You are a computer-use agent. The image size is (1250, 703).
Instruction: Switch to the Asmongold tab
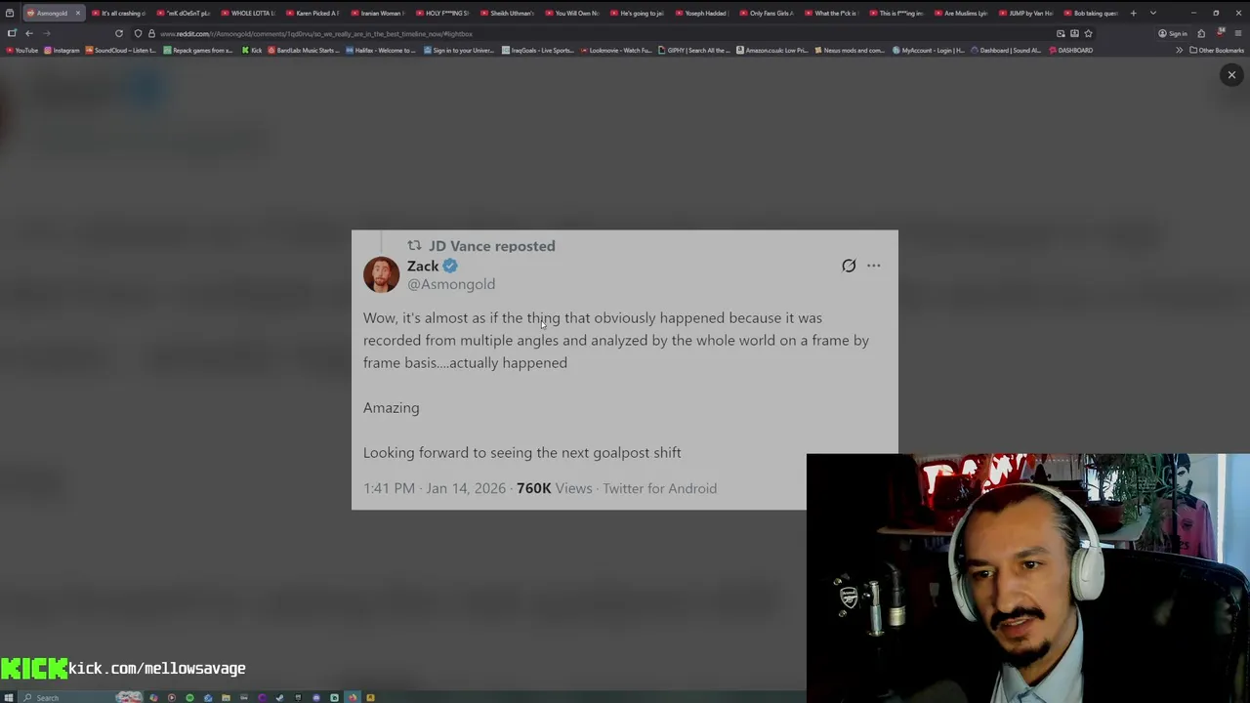pyautogui.click(x=52, y=13)
